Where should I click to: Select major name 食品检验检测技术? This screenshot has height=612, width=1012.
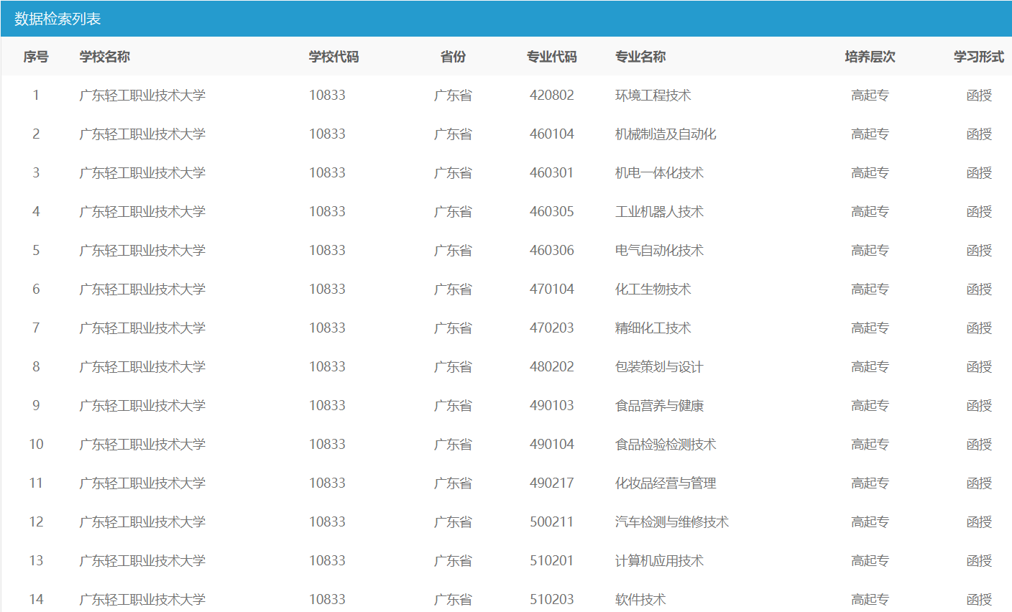pos(666,445)
